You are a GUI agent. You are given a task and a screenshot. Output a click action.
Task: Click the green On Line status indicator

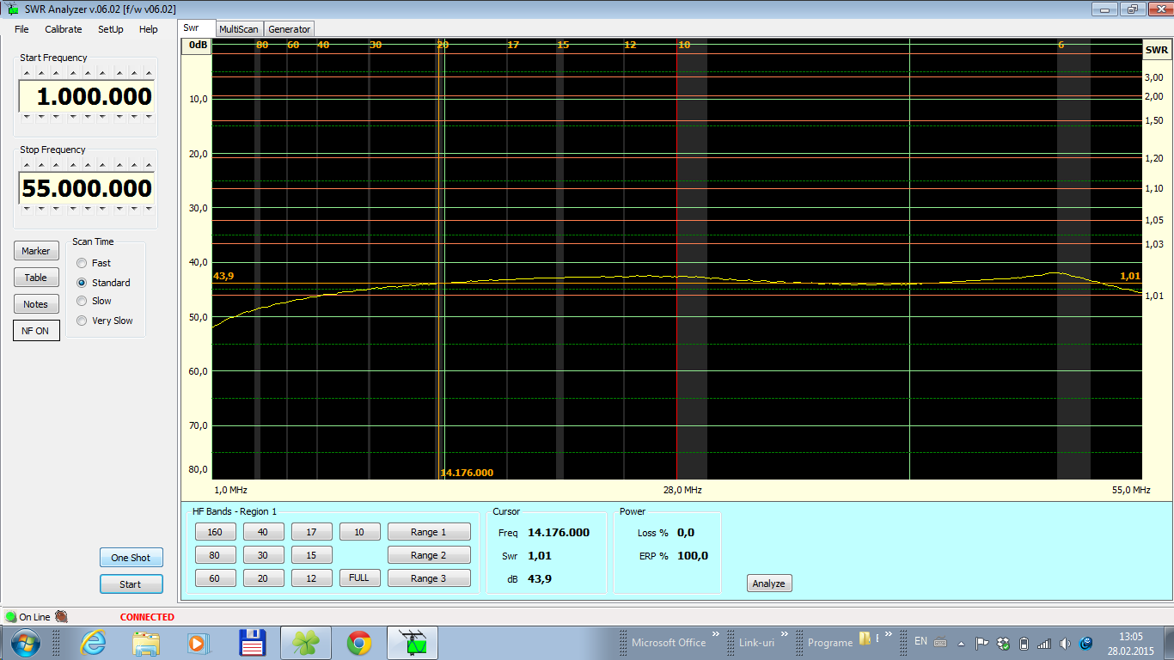(x=10, y=617)
